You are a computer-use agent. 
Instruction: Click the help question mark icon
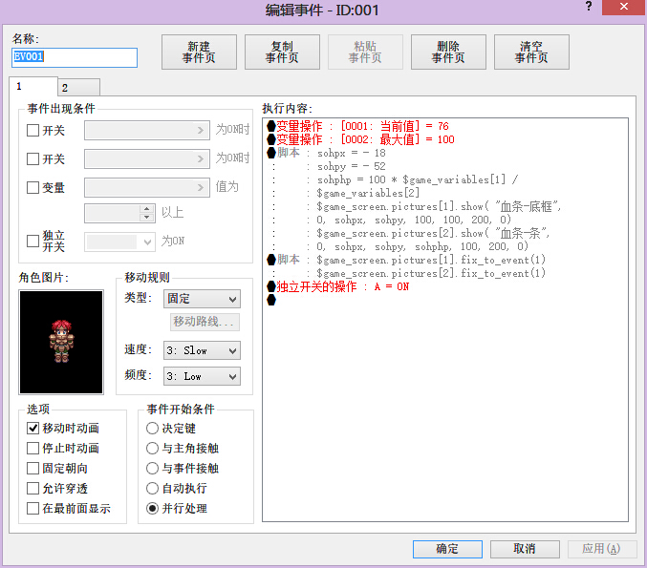pos(589,6)
